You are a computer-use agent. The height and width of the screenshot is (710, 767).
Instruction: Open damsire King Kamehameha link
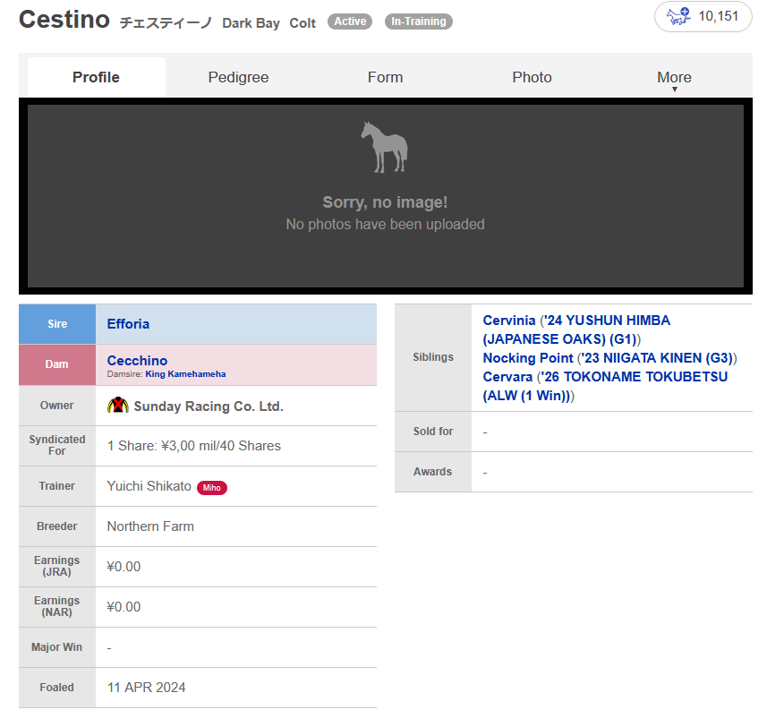(185, 374)
